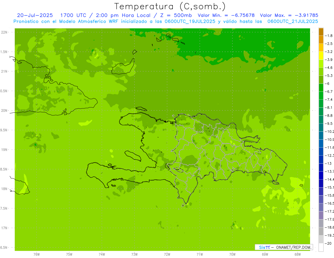
Task: Click the '-3.9' legend value
Action: [x=329, y=60]
